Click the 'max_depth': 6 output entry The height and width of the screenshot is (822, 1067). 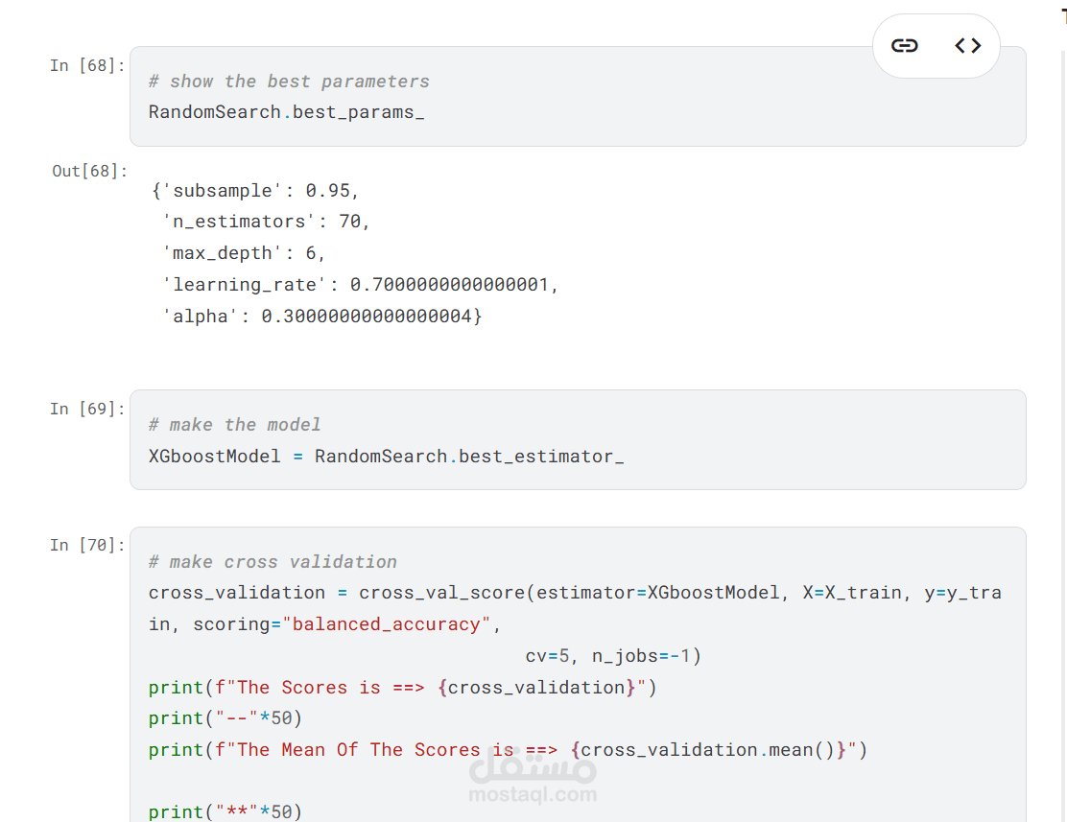coord(244,253)
